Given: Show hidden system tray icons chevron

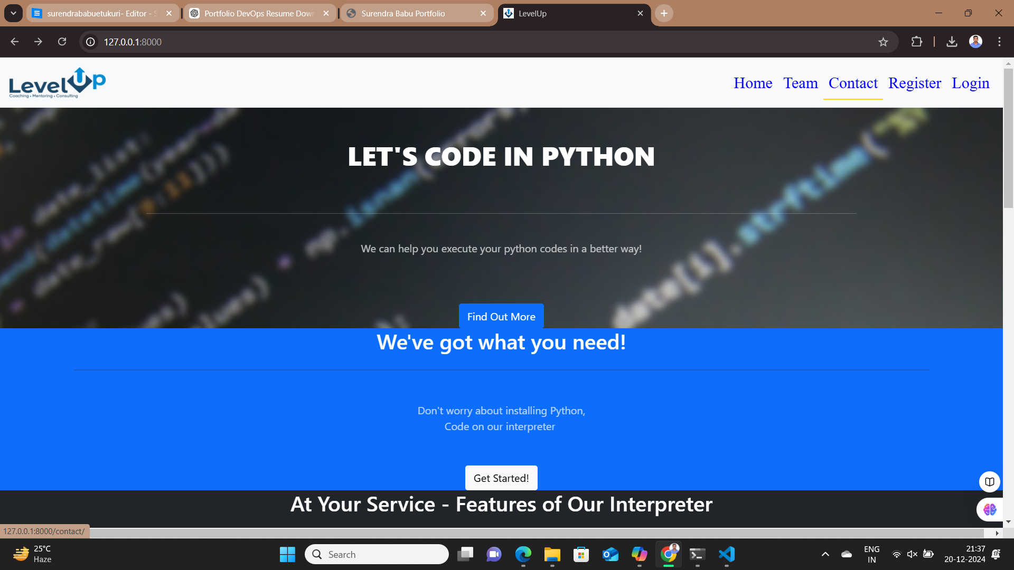Looking at the screenshot, I should coord(825,554).
